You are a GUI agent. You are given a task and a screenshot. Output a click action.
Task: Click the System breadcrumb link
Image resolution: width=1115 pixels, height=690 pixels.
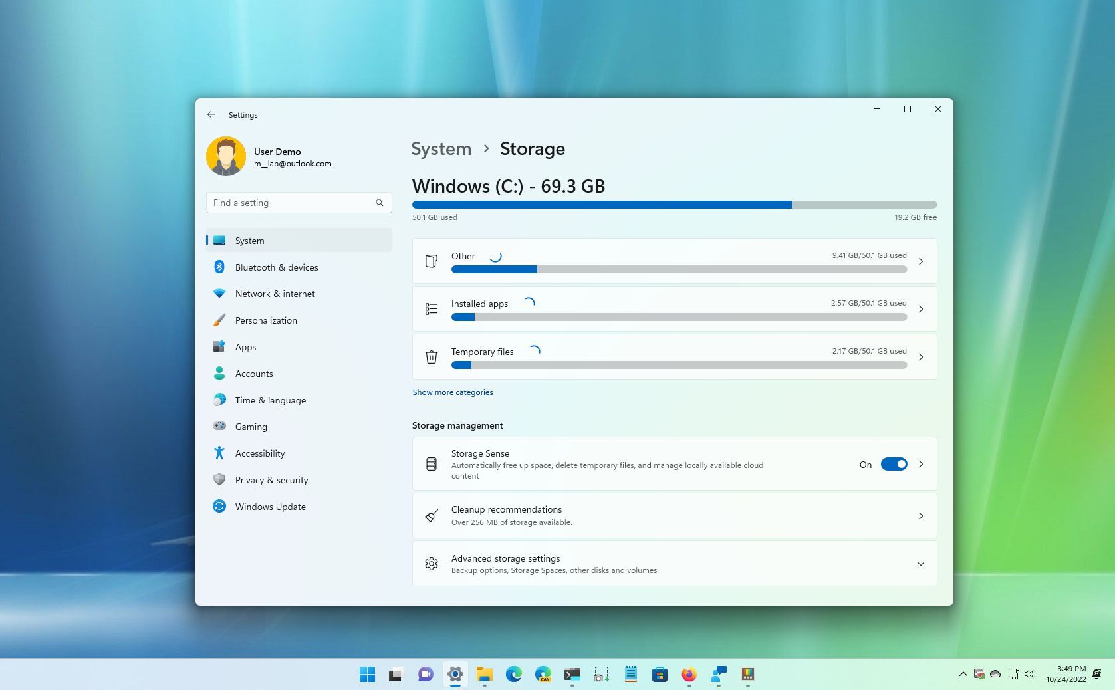(x=441, y=149)
